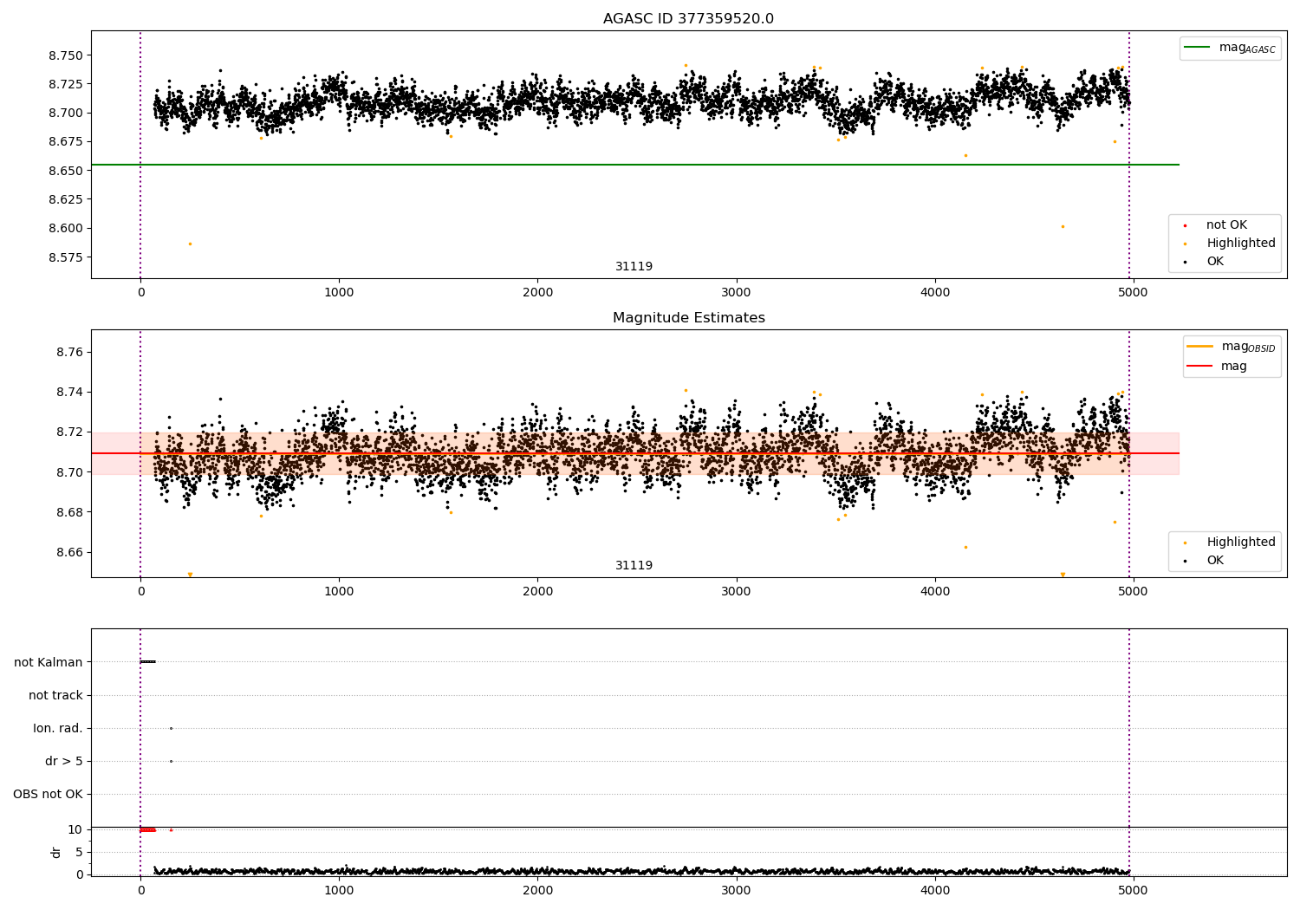
Task: Click the 'AGASC ID 377359520.0' plot title
Action: pos(688,19)
